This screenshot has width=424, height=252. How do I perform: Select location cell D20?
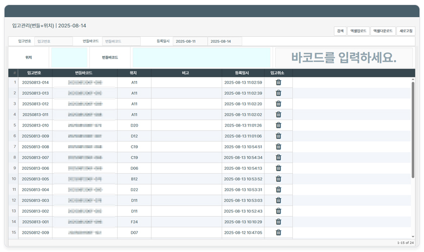pos(134,125)
